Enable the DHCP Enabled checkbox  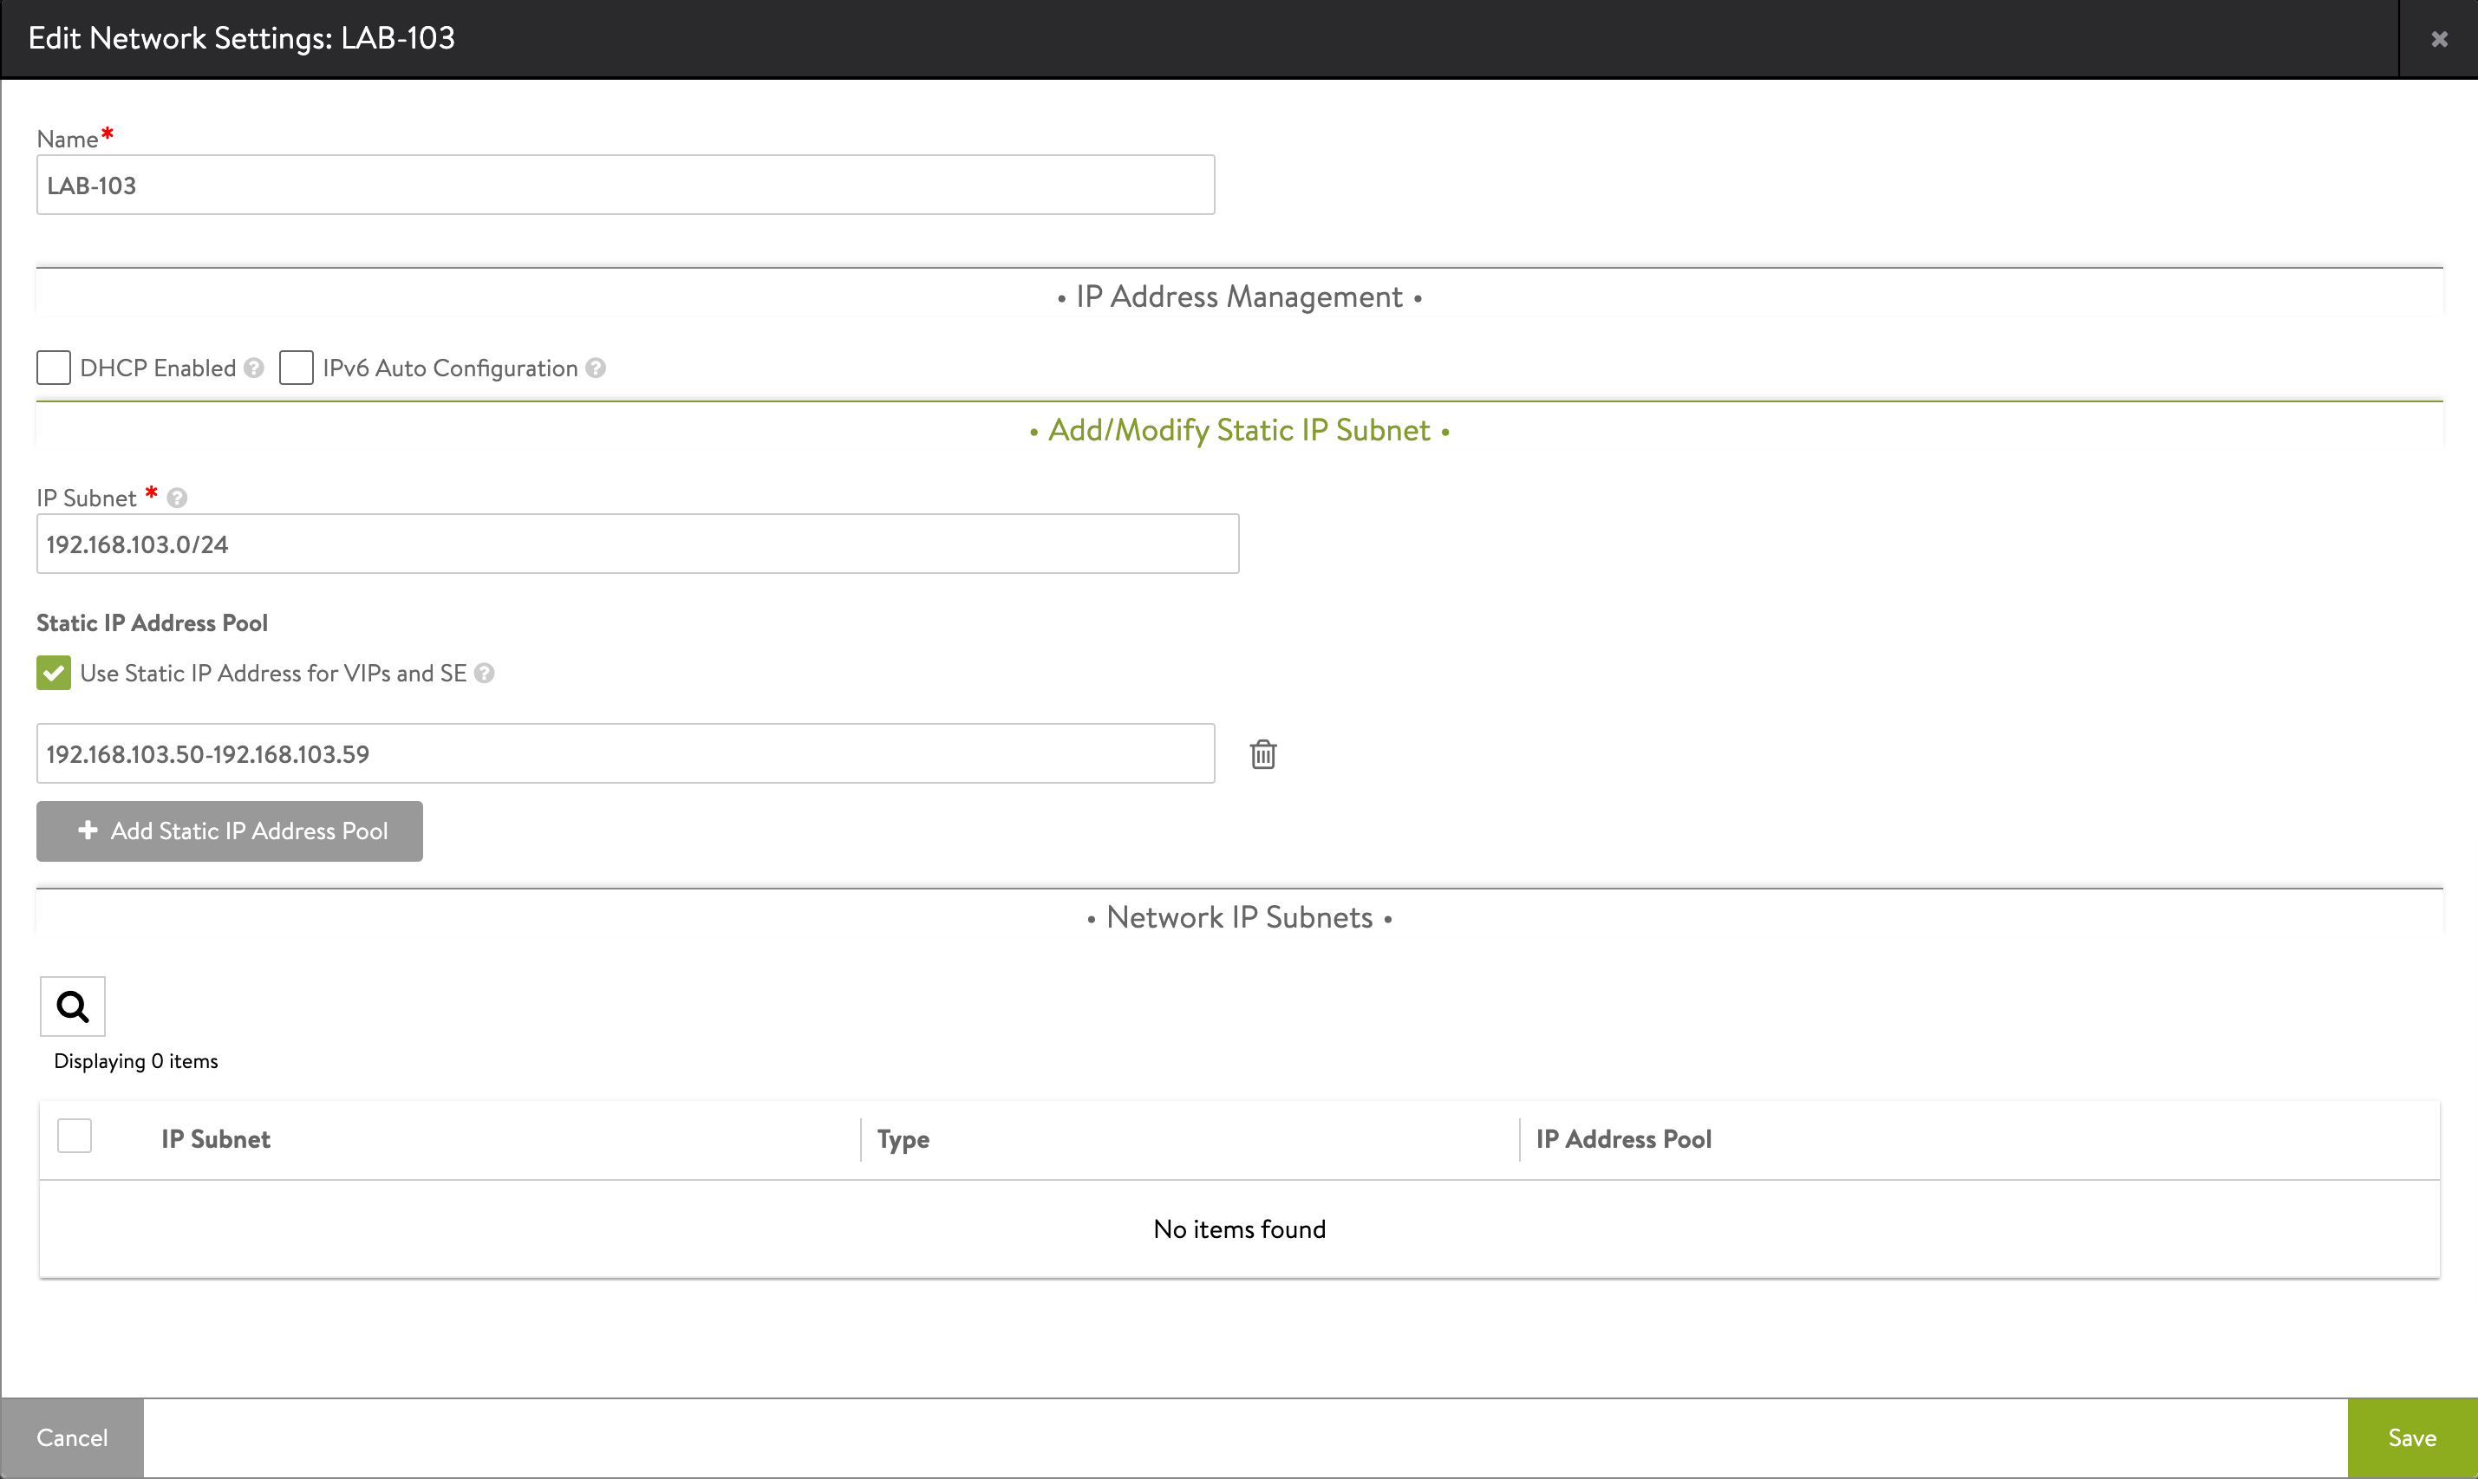pos(53,368)
